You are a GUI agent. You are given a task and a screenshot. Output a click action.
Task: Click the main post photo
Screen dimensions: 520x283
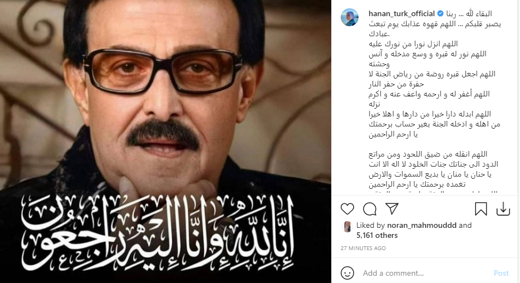click(165, 141)
